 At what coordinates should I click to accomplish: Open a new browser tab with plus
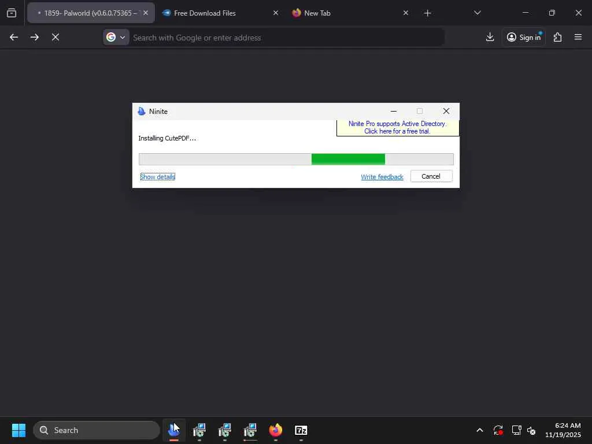pyautogui.click(x=427, y=13)
